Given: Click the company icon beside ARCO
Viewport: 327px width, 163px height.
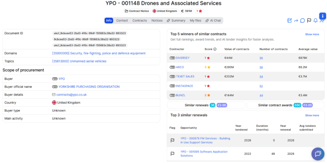Looking at the screenshot, I should point(172,67).
